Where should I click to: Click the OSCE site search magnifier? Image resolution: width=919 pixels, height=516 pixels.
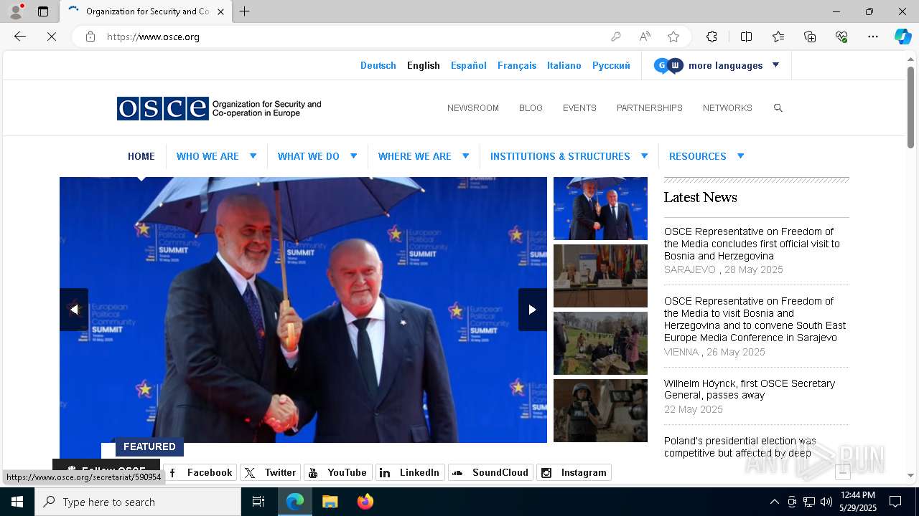778,107
